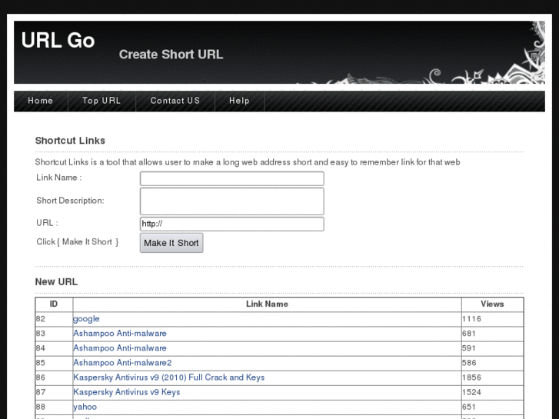Open Ashampoo Anti-malware link in row 83
This screenshot has width=559, height=419.
point(120,334)
